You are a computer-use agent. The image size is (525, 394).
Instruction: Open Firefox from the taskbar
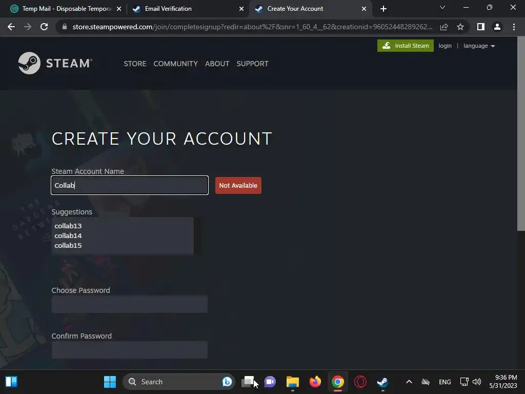pyautogui.click(x=315, y=382)
